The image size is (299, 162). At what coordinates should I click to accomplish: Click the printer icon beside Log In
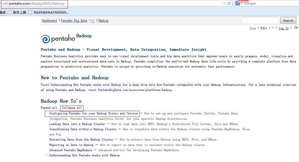295,27
